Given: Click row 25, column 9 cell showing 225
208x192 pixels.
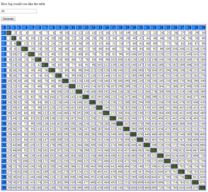Looking at the screenshot, I should pos(59,161).
